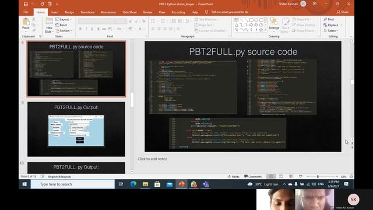Click the Comments button in status bar
373x210 pixels.
(x=253, y=177)
